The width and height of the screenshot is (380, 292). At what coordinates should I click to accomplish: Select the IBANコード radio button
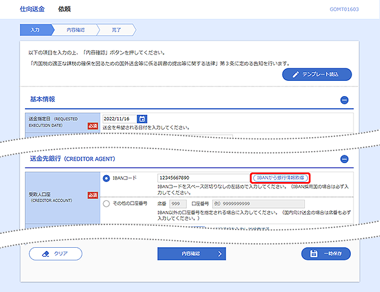[x=106, y=178]
